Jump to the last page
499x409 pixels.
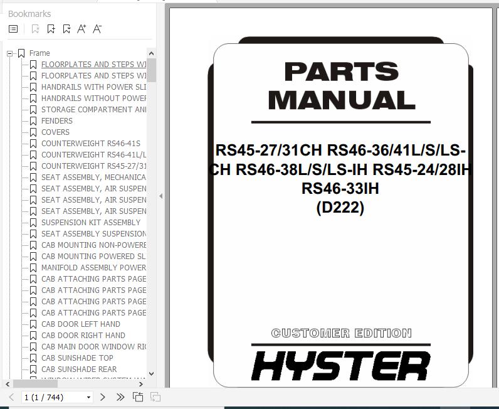pyautogui.click(x=120, y=397)
